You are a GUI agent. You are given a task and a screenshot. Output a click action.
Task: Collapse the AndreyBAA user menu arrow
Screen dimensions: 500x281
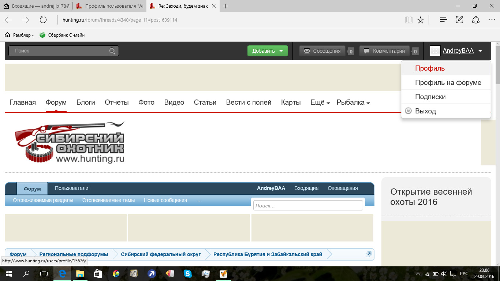[480, 51]
